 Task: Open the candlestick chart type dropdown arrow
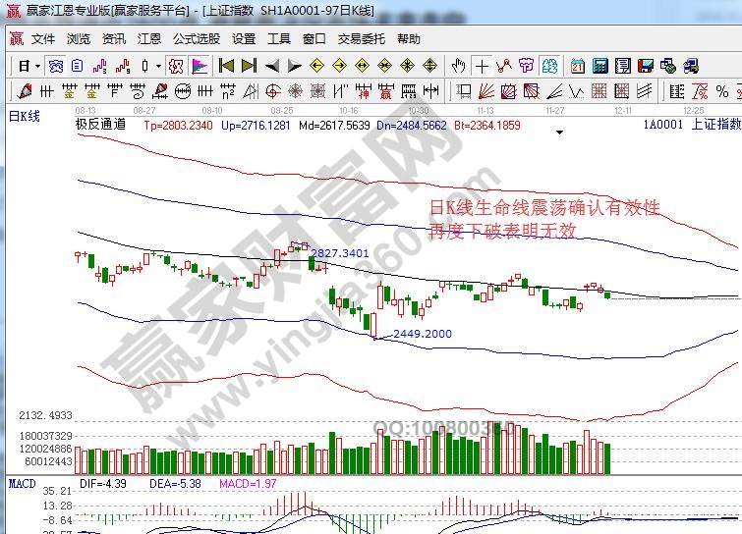(x=159, y=66)
